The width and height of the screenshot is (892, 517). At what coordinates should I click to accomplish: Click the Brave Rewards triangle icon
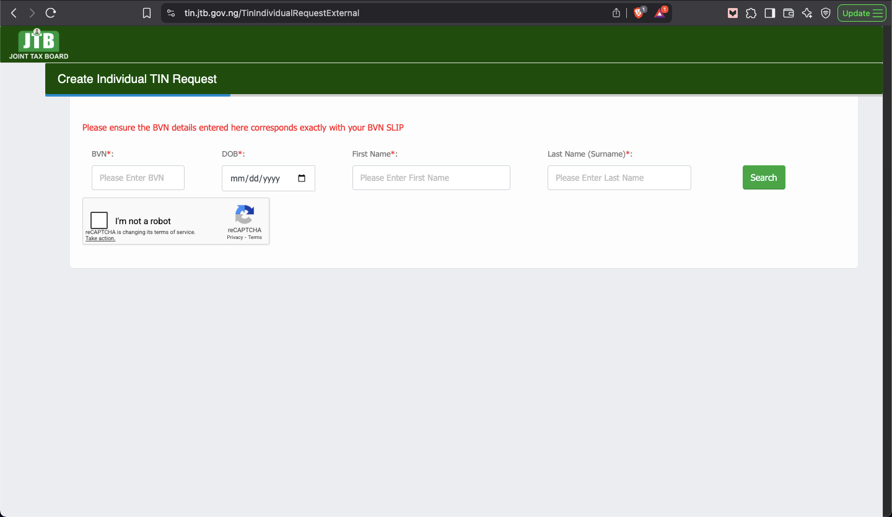coord(660,13)
